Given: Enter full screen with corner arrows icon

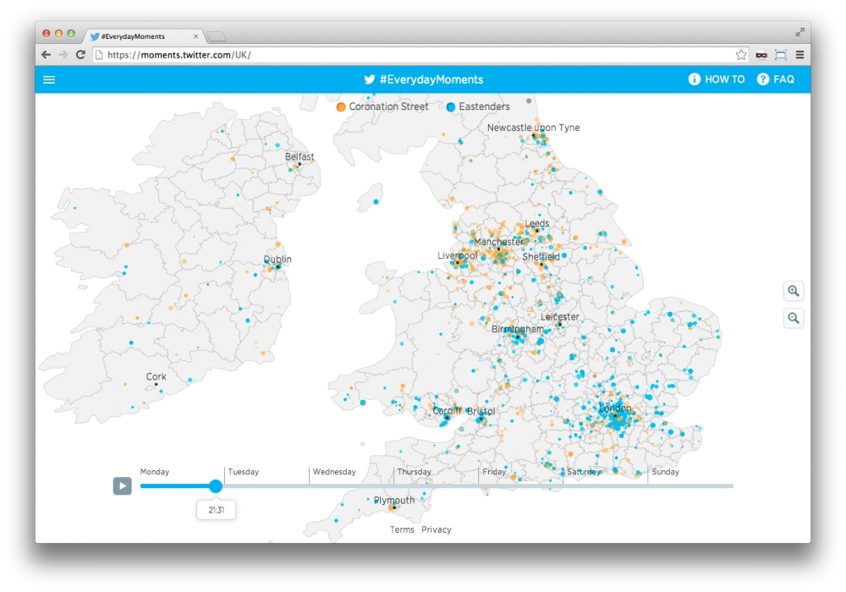Looking at the screenshot, I should [x=799, y=32].
